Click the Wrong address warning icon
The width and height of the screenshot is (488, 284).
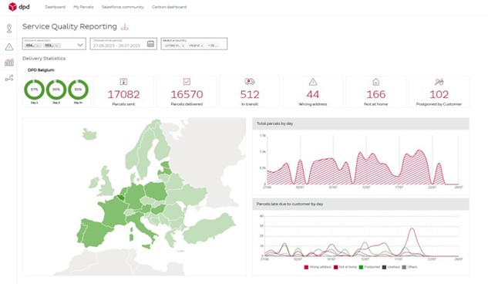pyautogui.click(x=313, y=82)
